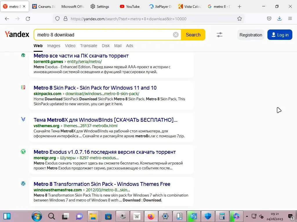Switch to the YouTube browser tab

coord(132,7)
